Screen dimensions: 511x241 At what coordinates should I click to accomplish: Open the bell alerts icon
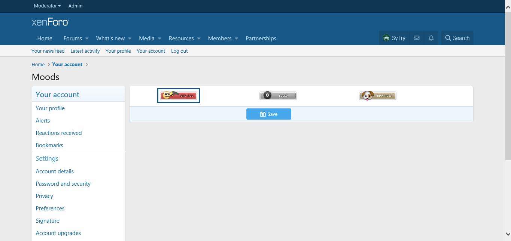coord(431,38)
